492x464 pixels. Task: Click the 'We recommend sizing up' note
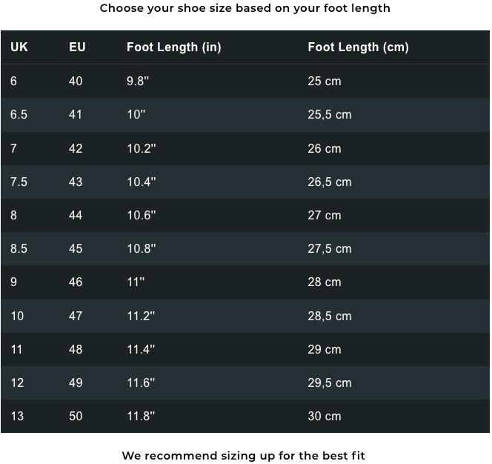[244, 456]
